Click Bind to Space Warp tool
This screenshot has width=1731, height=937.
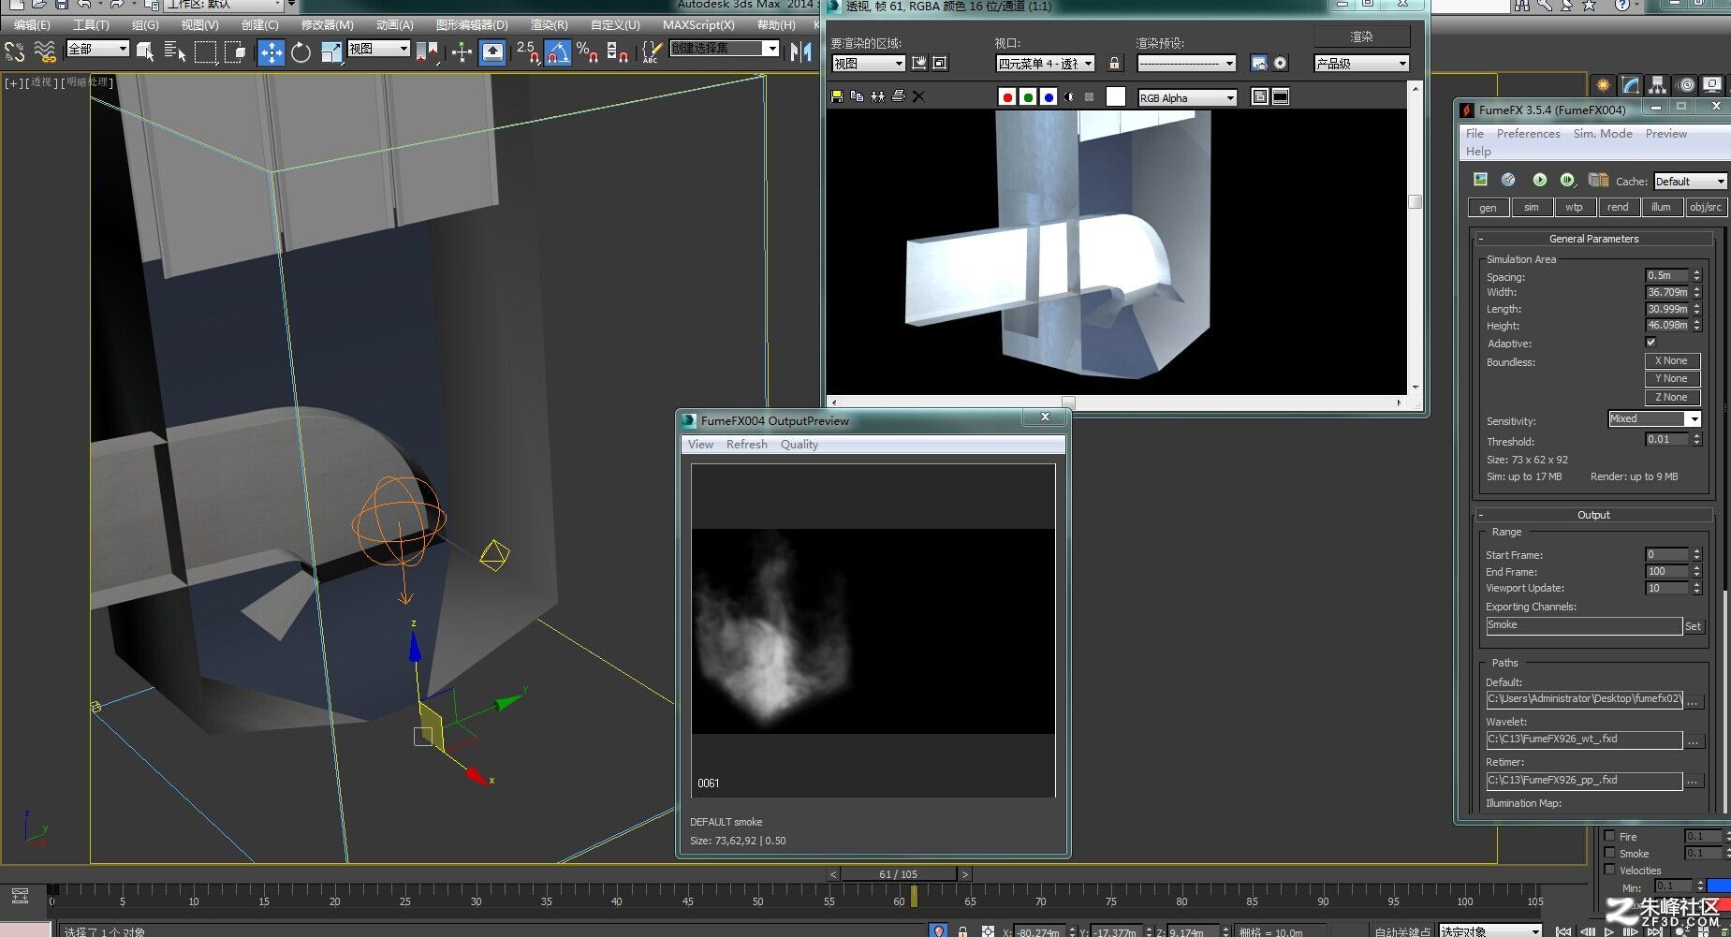pyautogui.click(x=44, y=51)
